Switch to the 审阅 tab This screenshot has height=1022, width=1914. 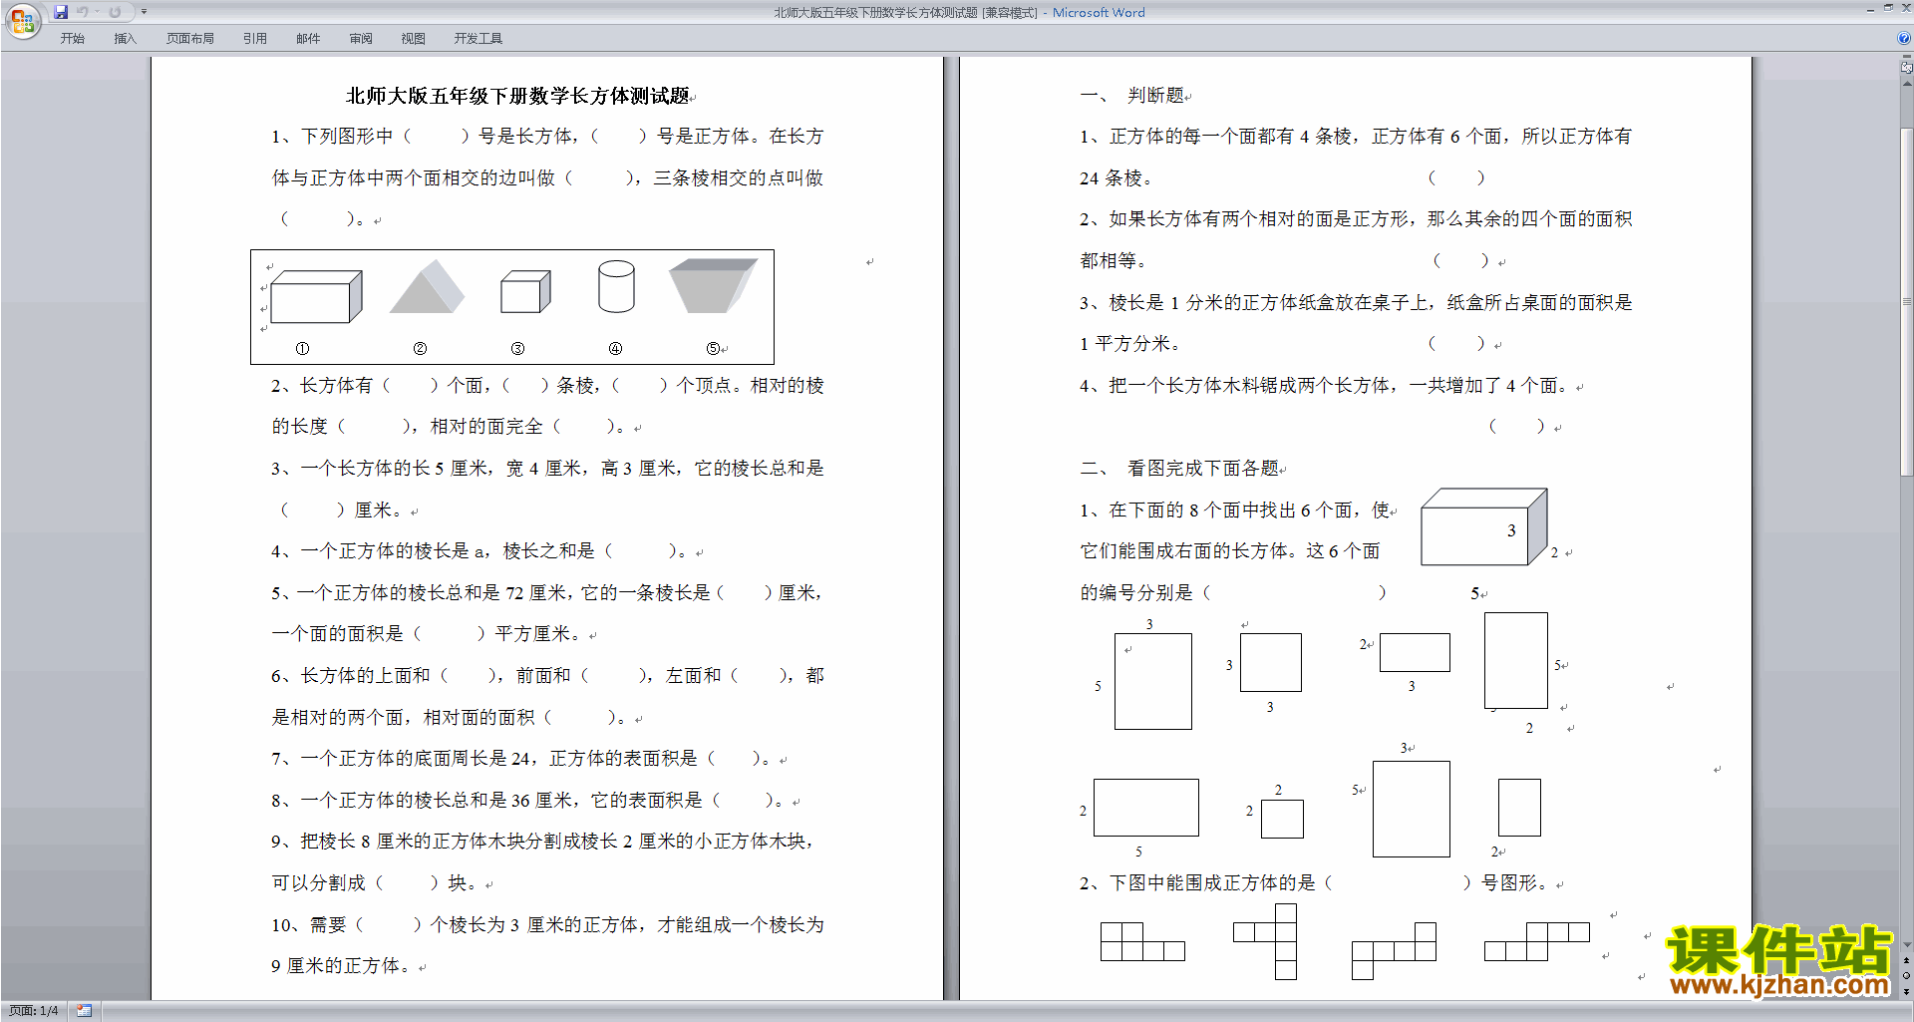coord(361,39)
